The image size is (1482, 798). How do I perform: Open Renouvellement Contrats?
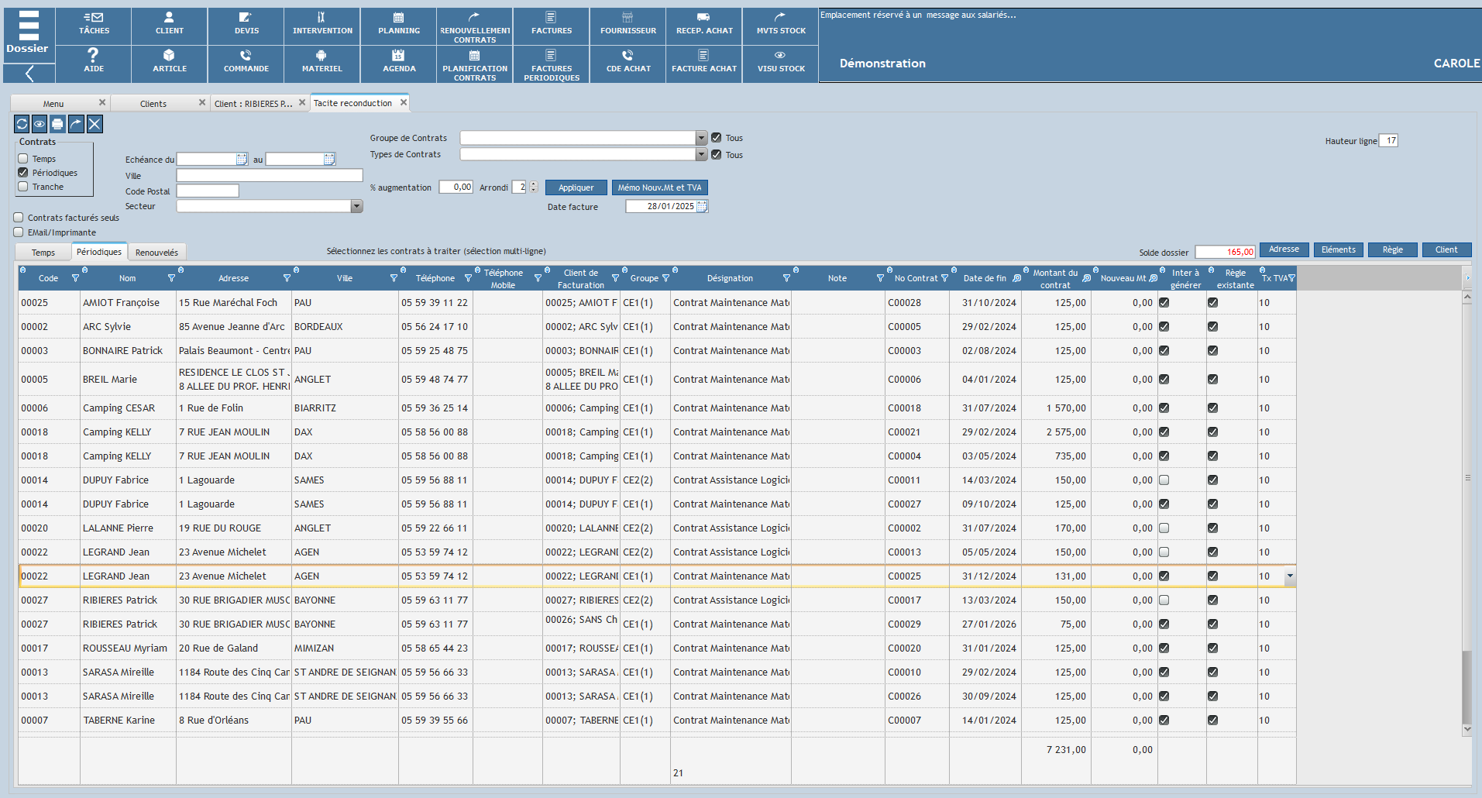click(475, 26)
